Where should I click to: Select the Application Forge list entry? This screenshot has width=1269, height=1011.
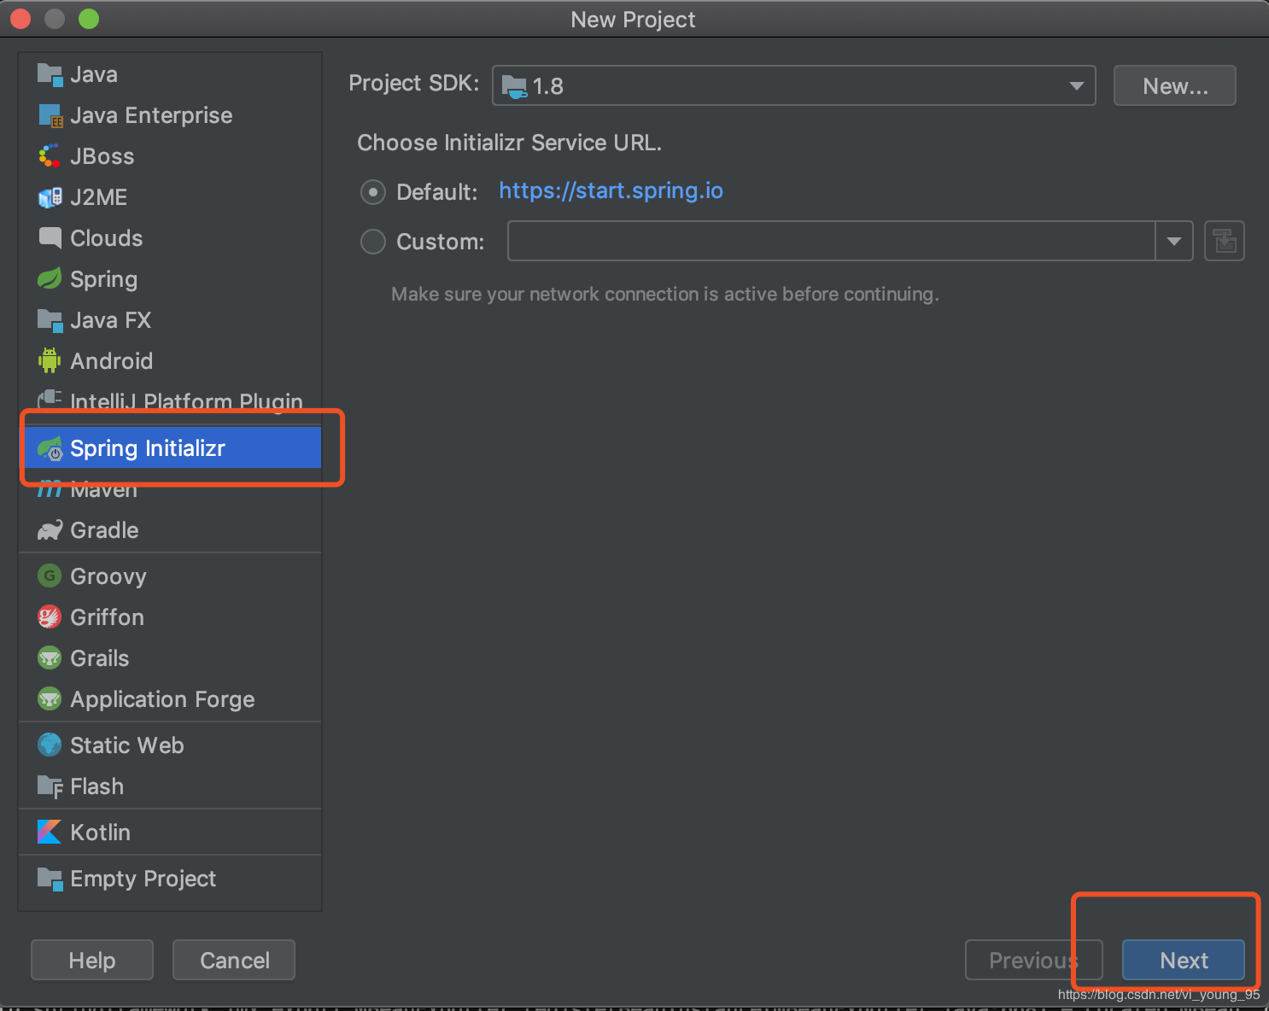[171, 699]
